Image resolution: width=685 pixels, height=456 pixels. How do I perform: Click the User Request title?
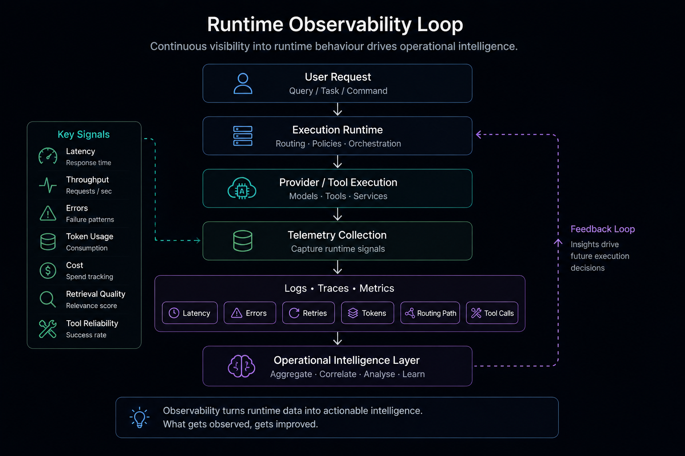338,77
